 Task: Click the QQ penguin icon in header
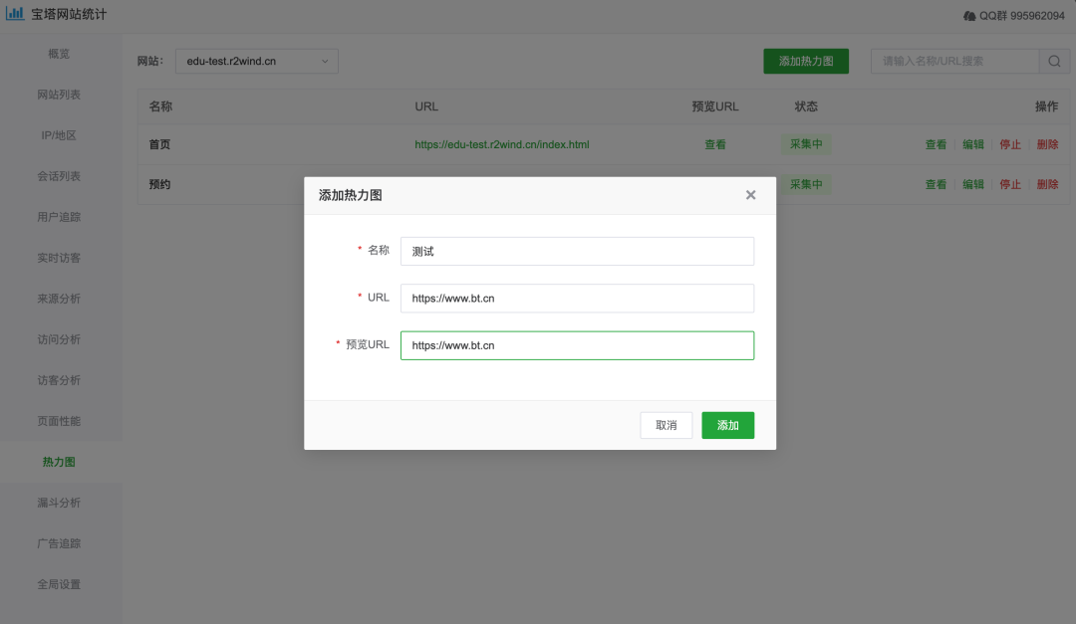point(969,16)
